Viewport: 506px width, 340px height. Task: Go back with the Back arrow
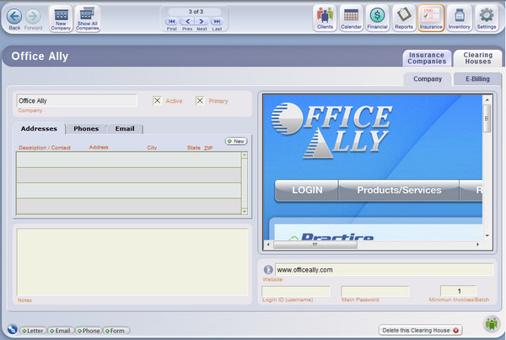click(14, 17)
